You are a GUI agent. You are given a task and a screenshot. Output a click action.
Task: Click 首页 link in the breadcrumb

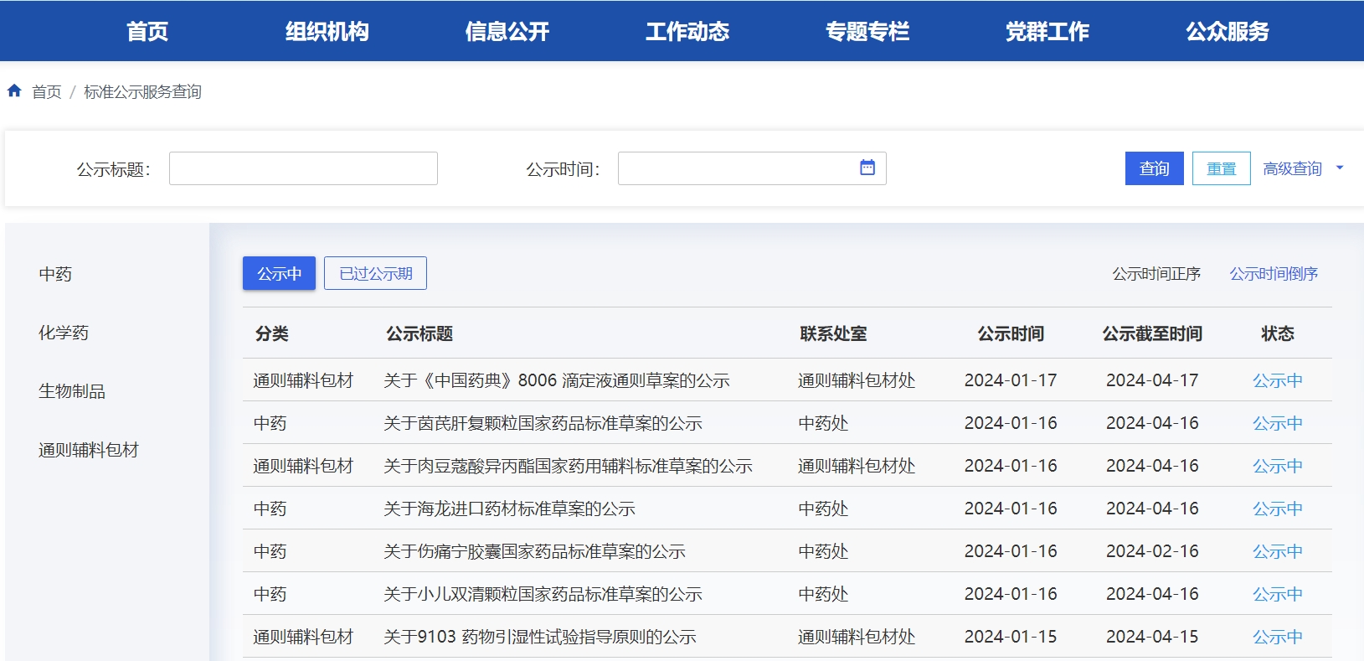(47, 91)
